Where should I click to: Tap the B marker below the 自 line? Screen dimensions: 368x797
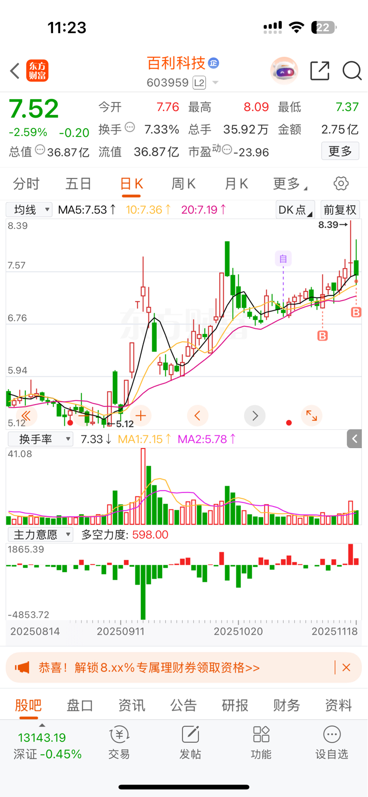coord(323,336)
